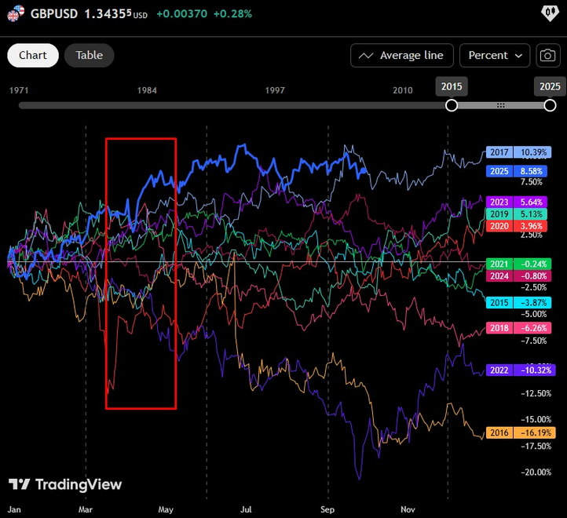Screen dimensions: 567x518
Task: Click the Nov axis label
Action: click(x=408, y=509)
